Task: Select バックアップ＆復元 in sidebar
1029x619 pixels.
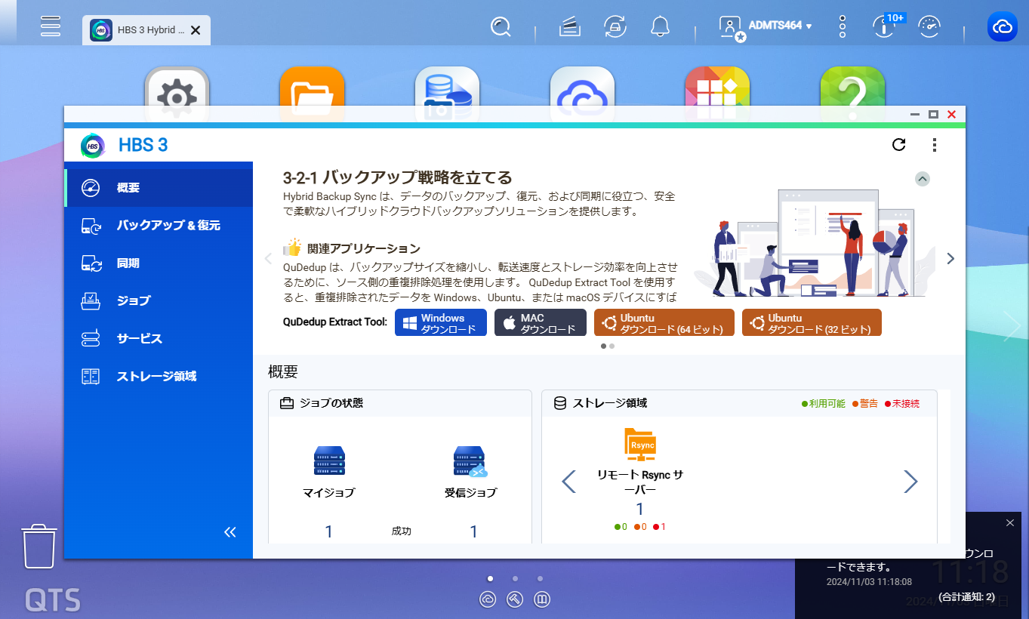Action: (159, 226)
